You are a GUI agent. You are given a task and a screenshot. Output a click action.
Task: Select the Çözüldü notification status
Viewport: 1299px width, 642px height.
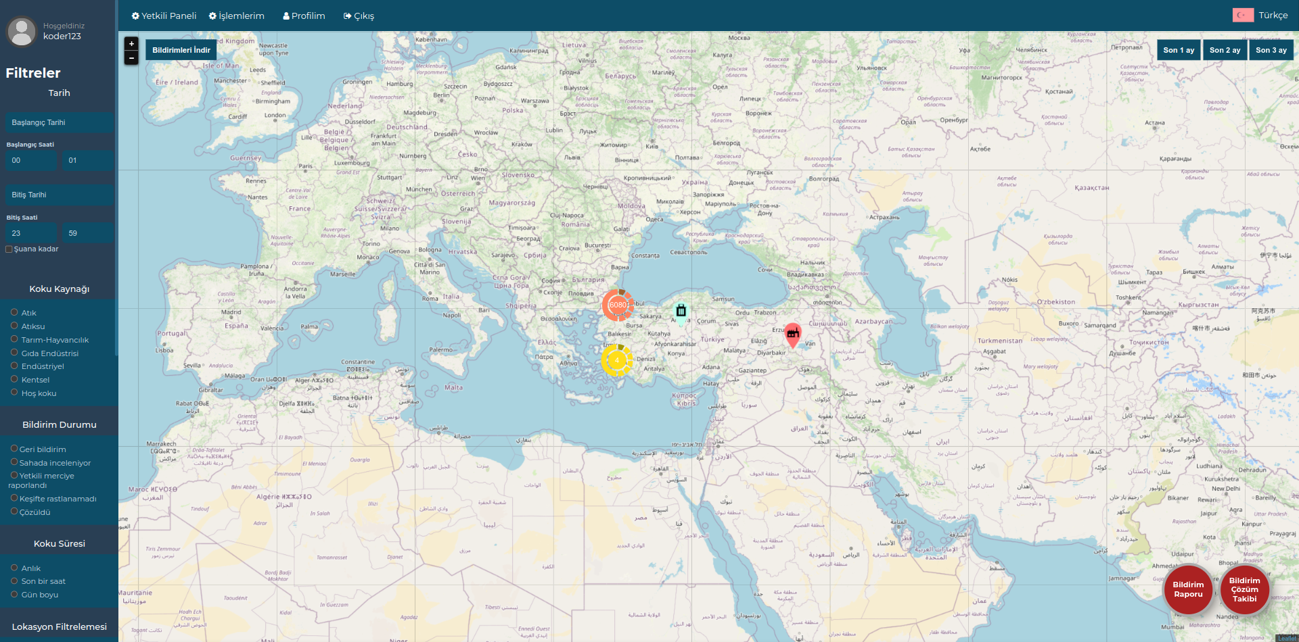pos(14,512)
